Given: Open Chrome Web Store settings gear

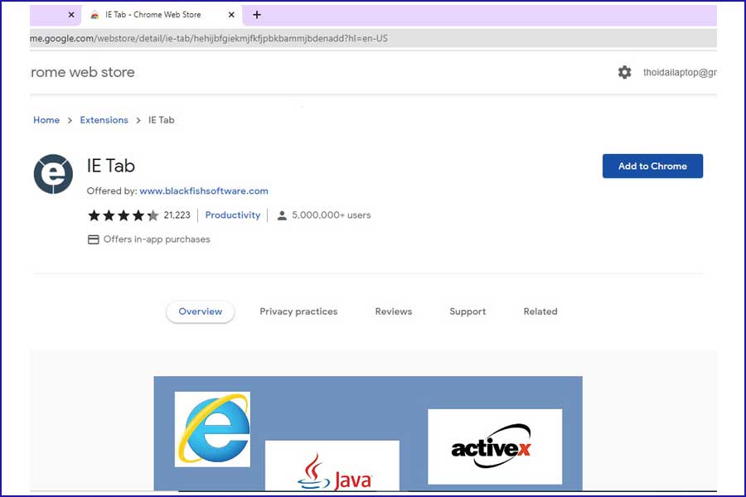Looking at the screenshot, I should coord(624,72).
